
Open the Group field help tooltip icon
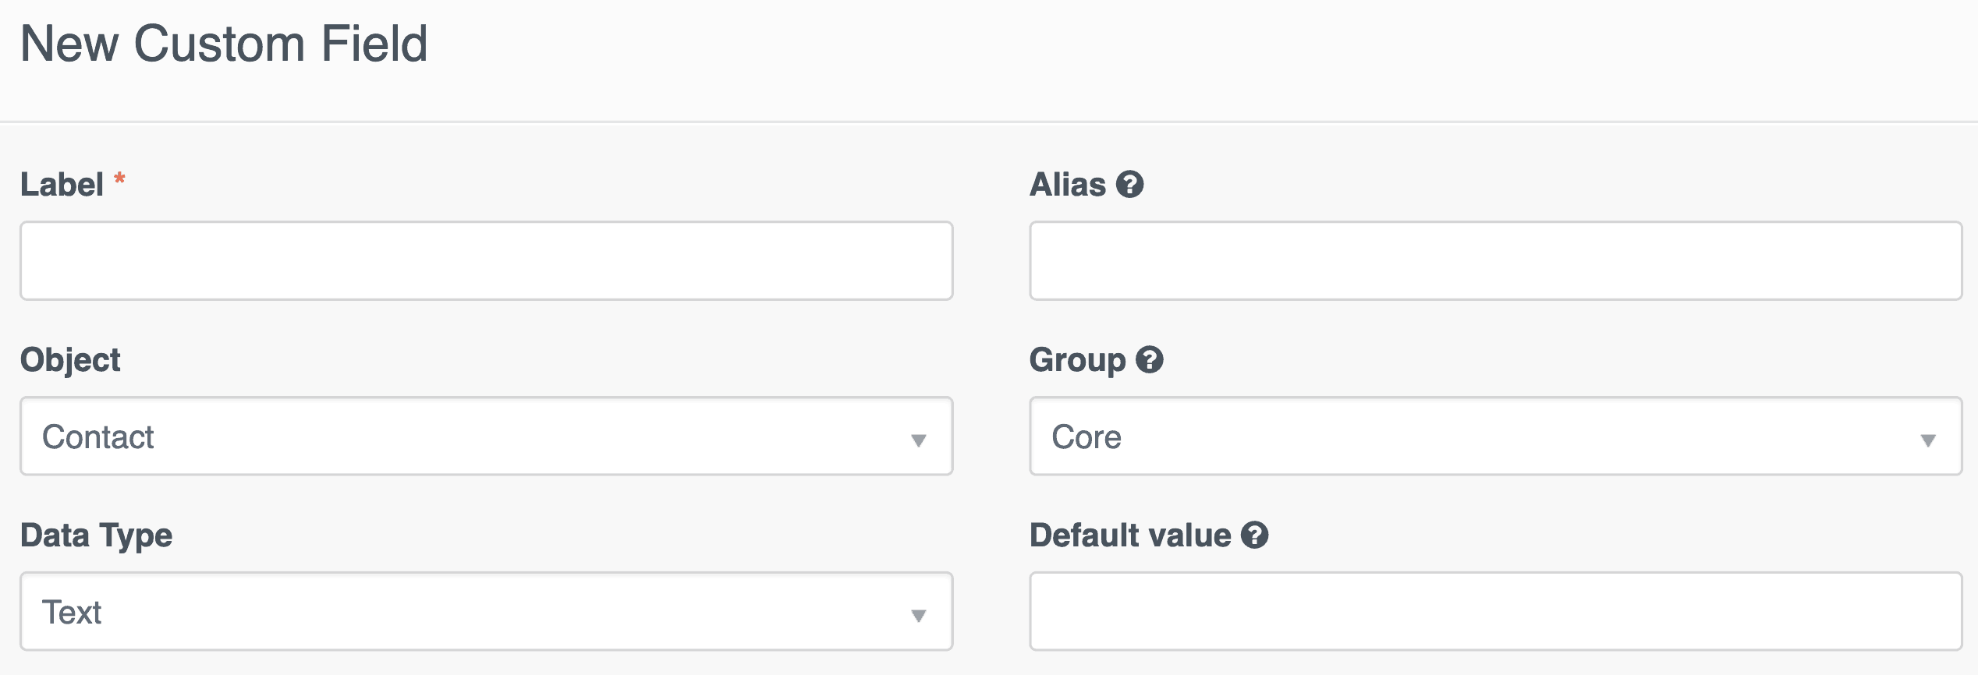[1149, 360]
